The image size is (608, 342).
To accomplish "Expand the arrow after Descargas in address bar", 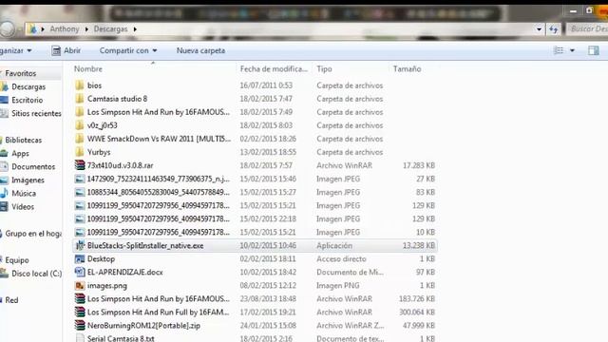I will point(135,29).
